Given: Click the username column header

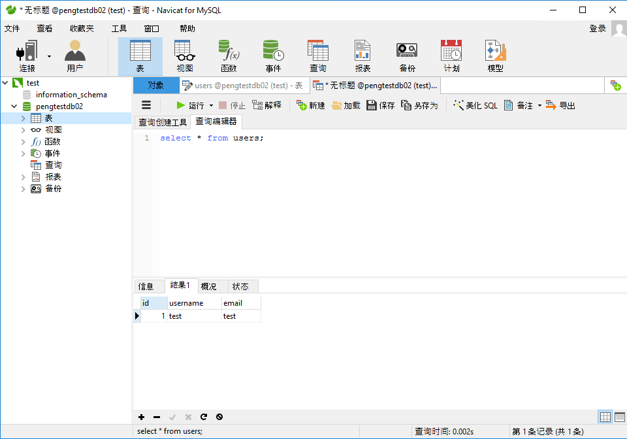Looking at the screenshot, I should tap(195, 303).
